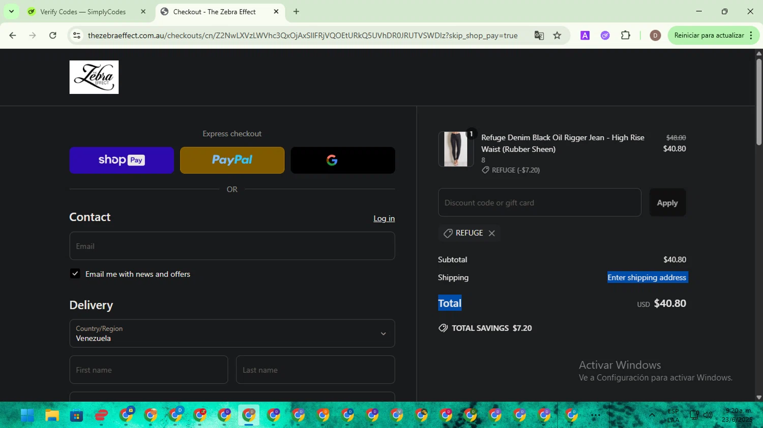
Task: Select Google Pay express checkout
Action: (343, 160)
